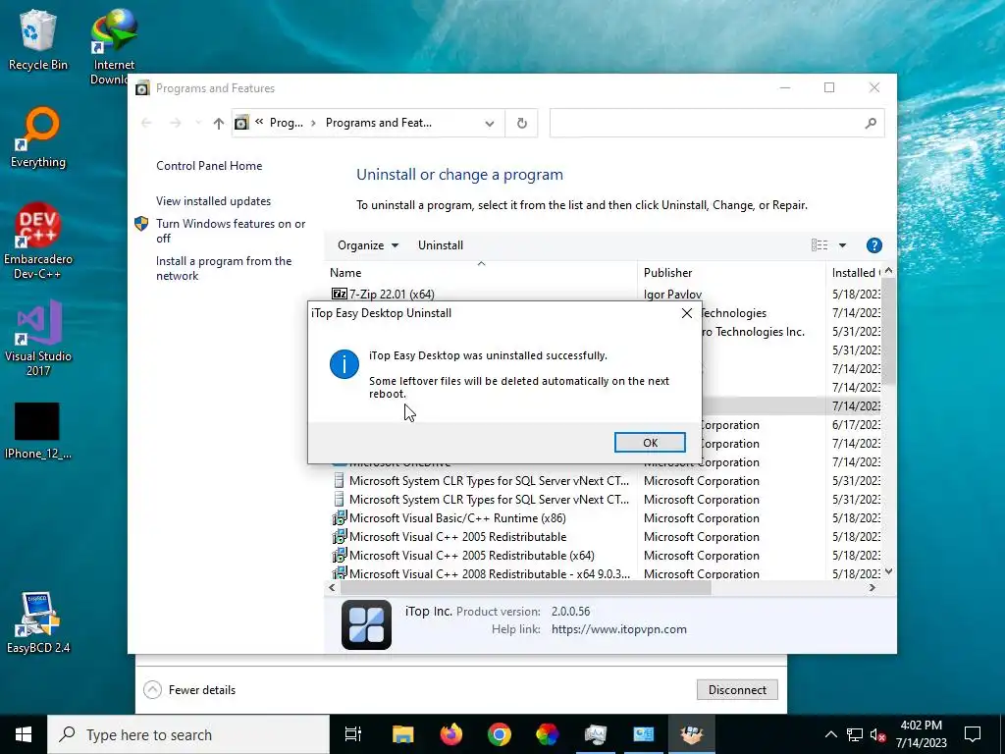Open the Organize dropdown menu

pyautogui.click(x=368, y=244)
